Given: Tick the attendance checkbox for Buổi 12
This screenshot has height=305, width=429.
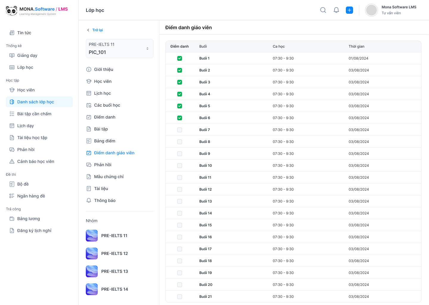Looking at the screenshot, I should pyautogui.click(x=180, y=189).
